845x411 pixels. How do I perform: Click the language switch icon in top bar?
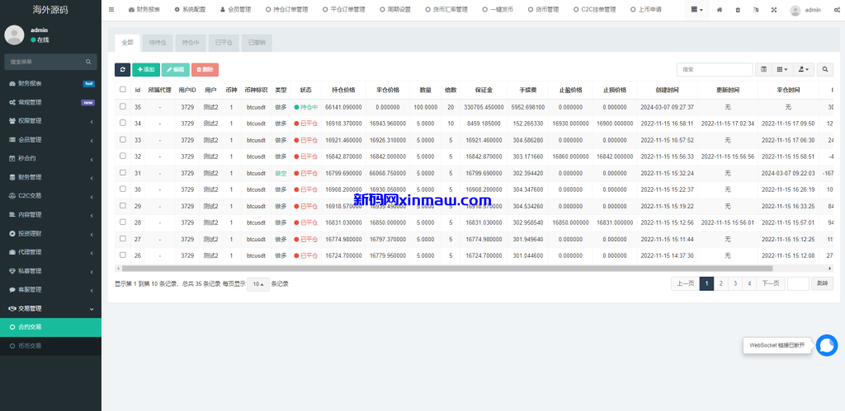point(756,10)
